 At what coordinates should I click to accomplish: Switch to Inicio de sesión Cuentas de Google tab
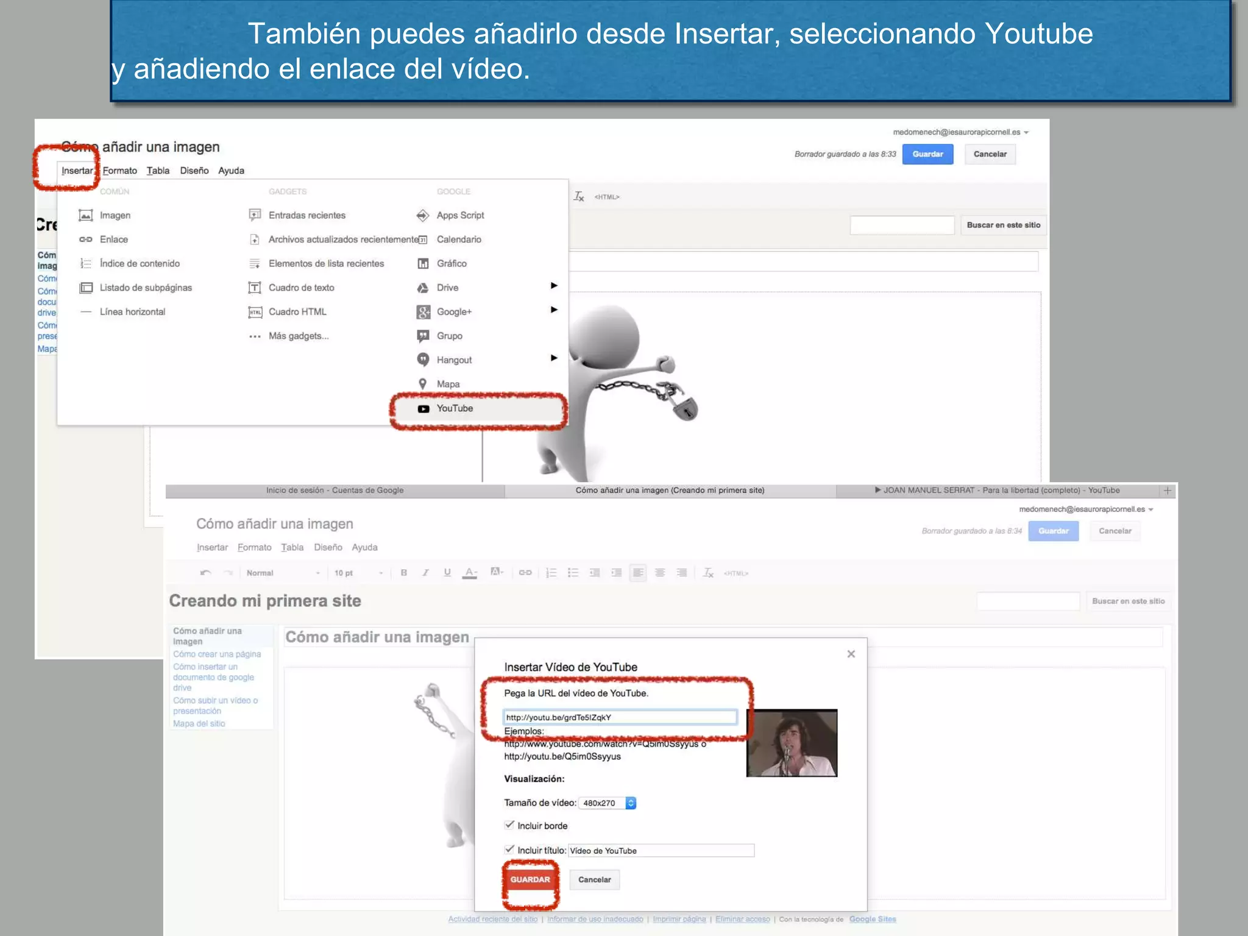click(335, 491)
